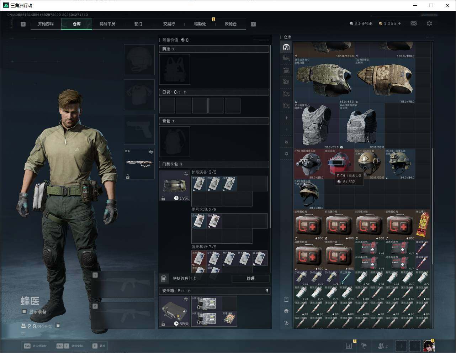Click the 口袋 help question mark

(x=185, y=92)
